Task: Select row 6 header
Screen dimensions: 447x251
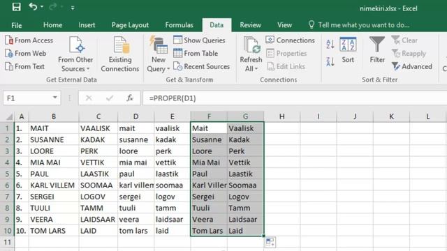Action: click(x=7, y=185)
